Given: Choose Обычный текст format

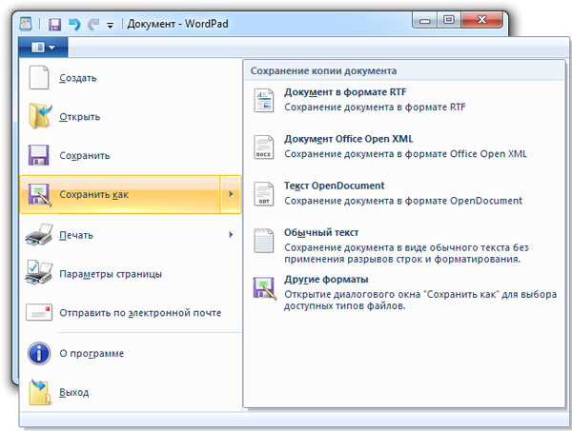Looking at the screenshot, I should (x=404, y=245).
